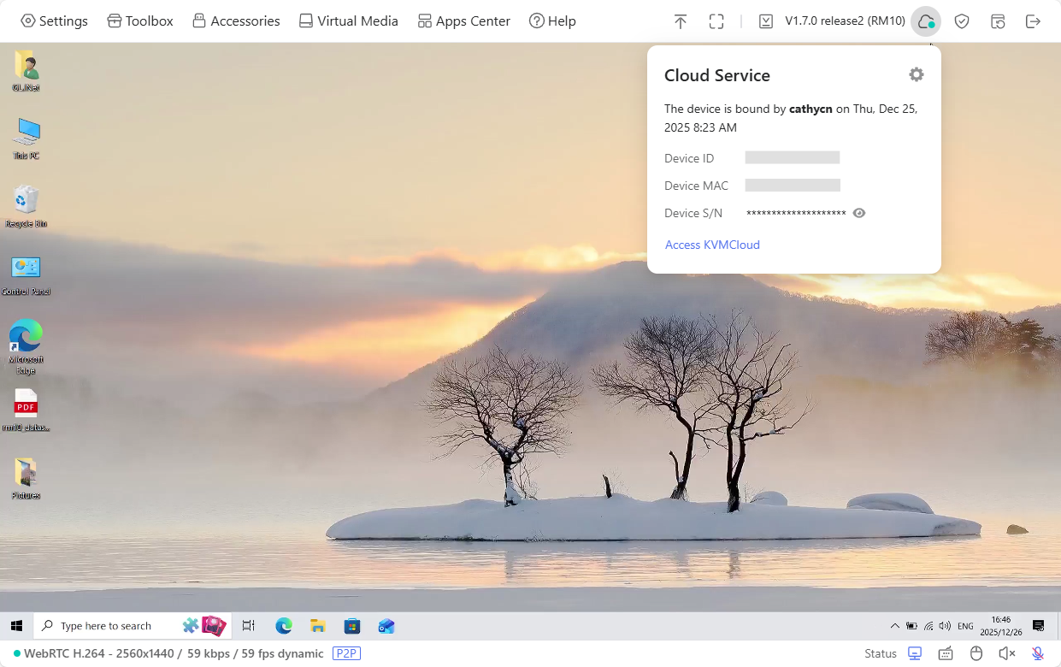Image resolution: width=1061 pixels, height=667 pixels.
Task: Open the firmware update icon beside the version number
Action: pyautogui.click(x=766, y=21)
